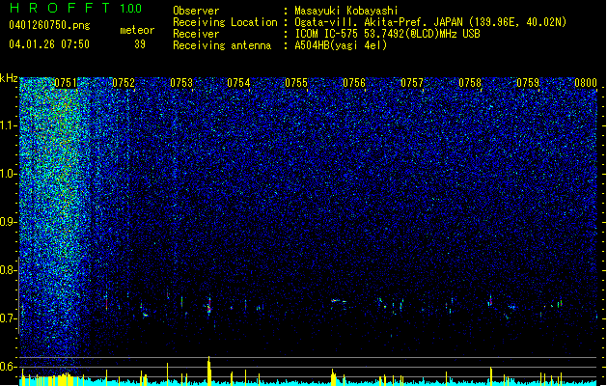Click the ICOM IC-575 53.7492 MHz USB text

click(x=387, y=34)
